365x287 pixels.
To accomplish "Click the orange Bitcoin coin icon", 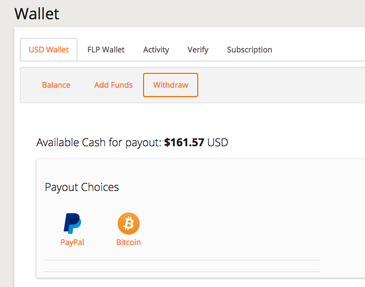I will pyautogui.click(x=129, y=224).
